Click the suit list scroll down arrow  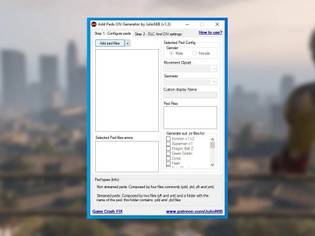(213, 165)
